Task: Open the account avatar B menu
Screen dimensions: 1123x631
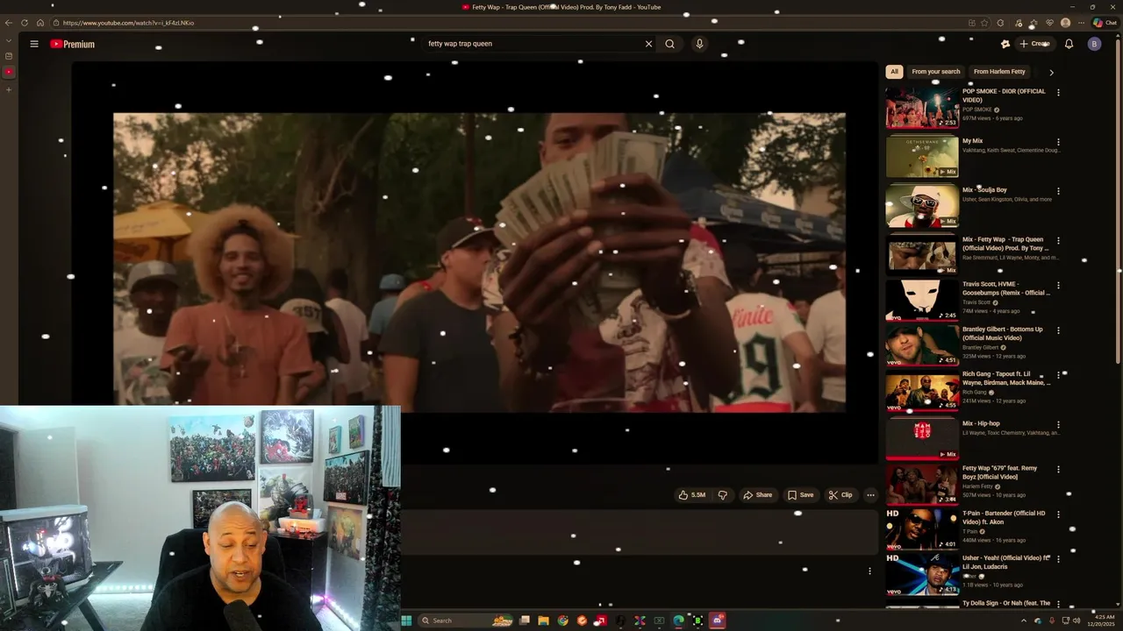Action: 1094,44
